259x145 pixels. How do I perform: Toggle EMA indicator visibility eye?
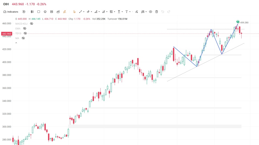(x=25, y=28)
